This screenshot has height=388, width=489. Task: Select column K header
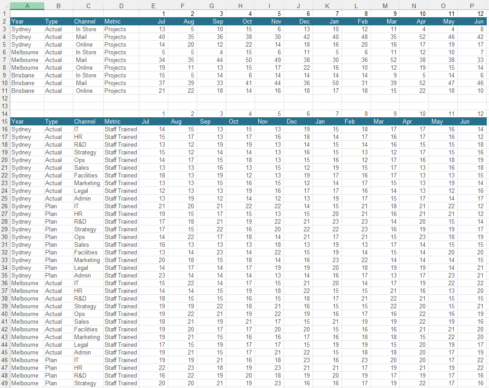coord(327,6)
